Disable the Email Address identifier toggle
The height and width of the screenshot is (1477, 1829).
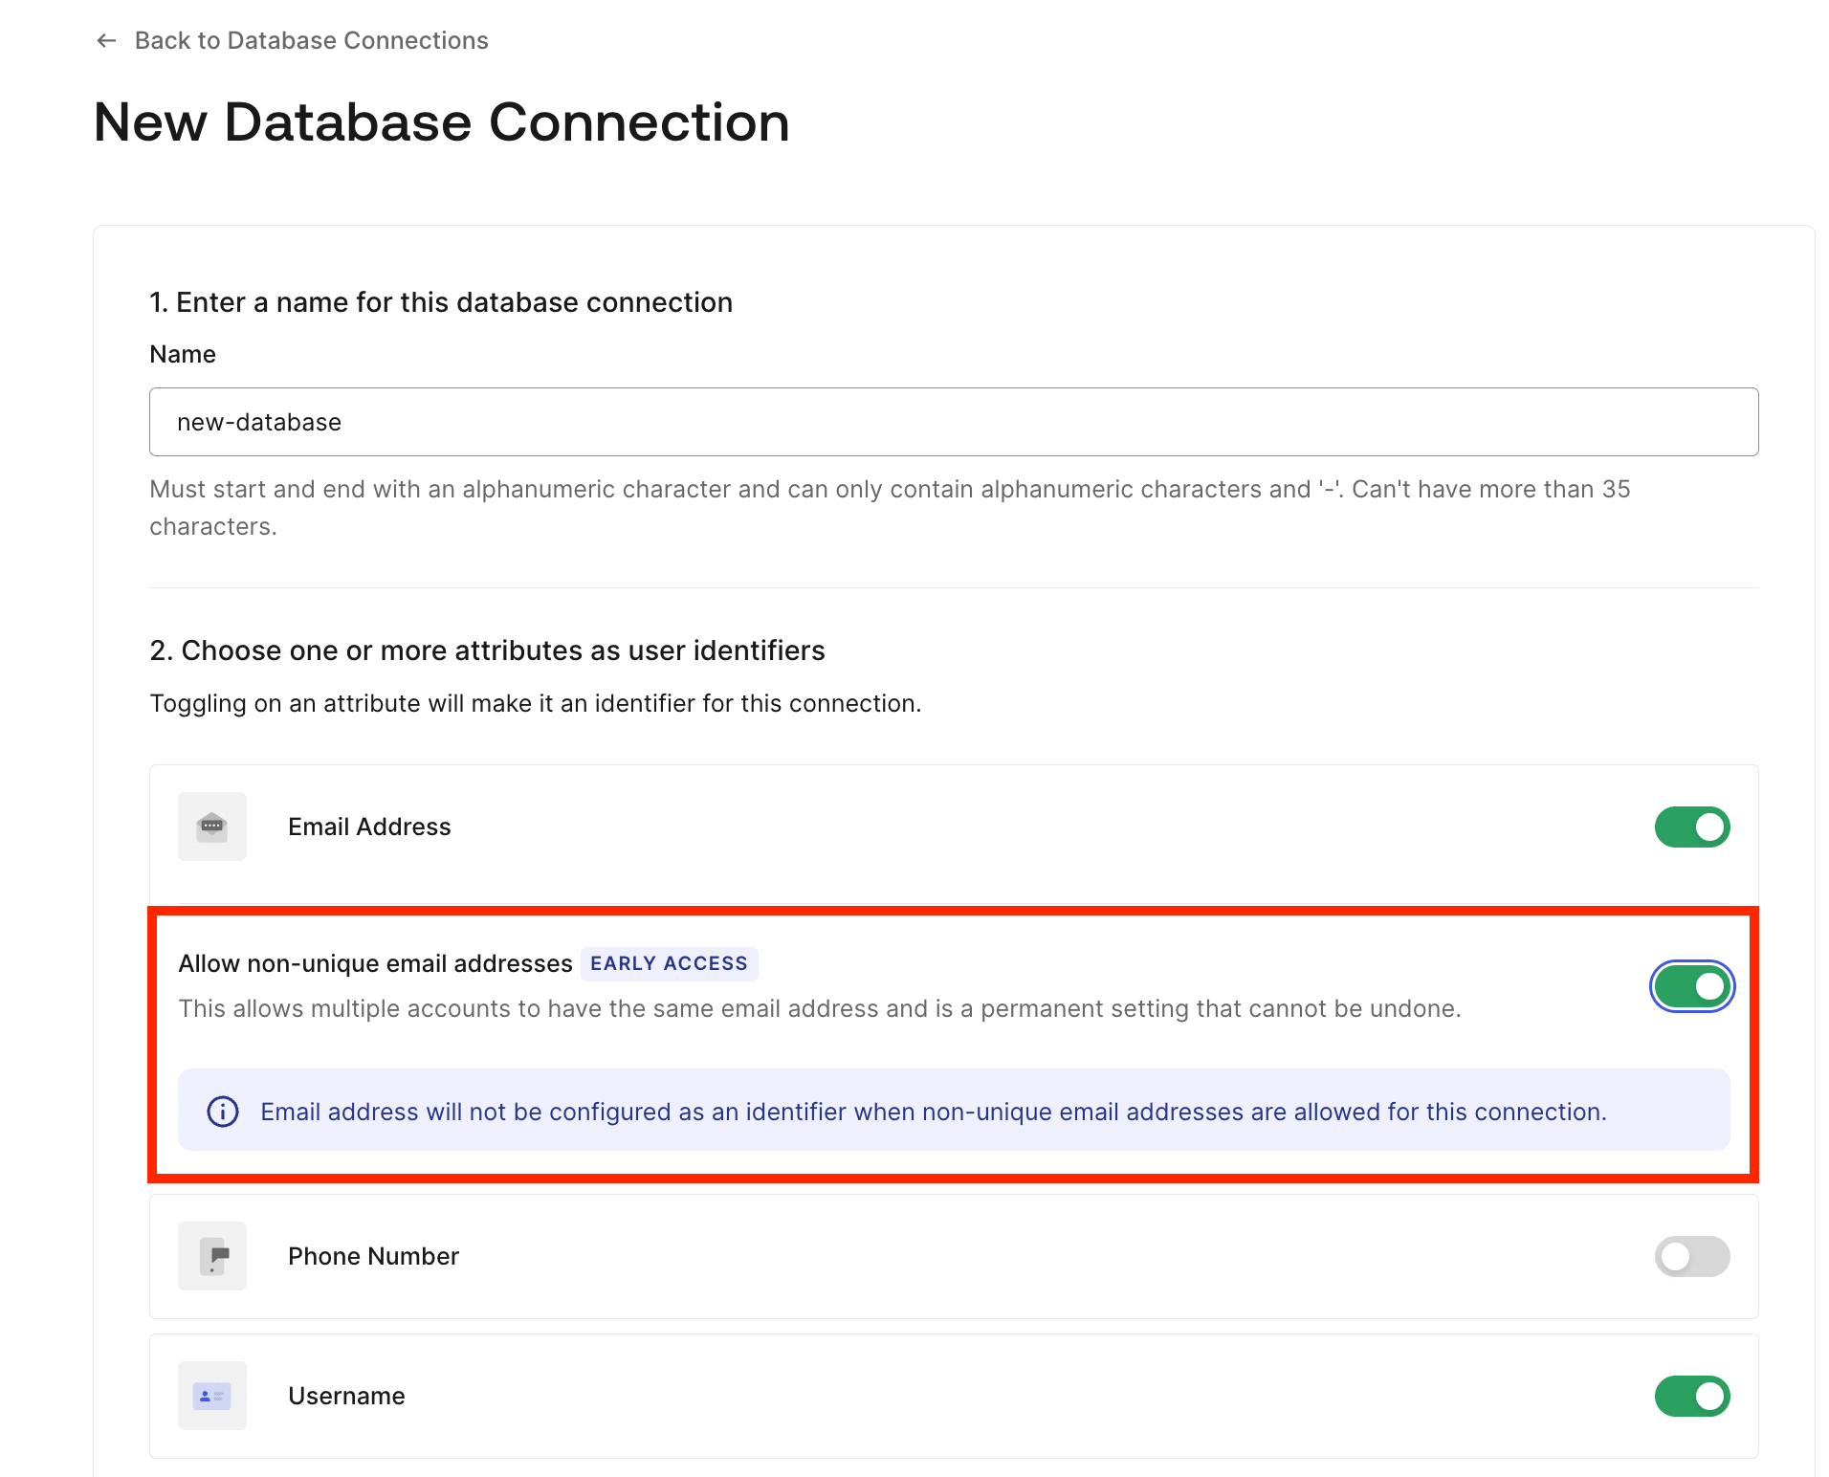1692,827
